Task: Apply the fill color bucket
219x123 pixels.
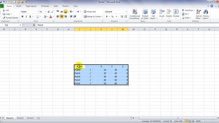Action: pyautogui.click(x=45, y=17)
